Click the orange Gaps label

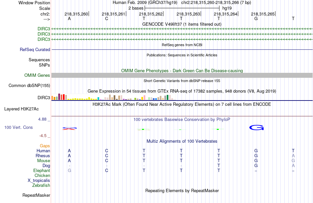(45, 146)
